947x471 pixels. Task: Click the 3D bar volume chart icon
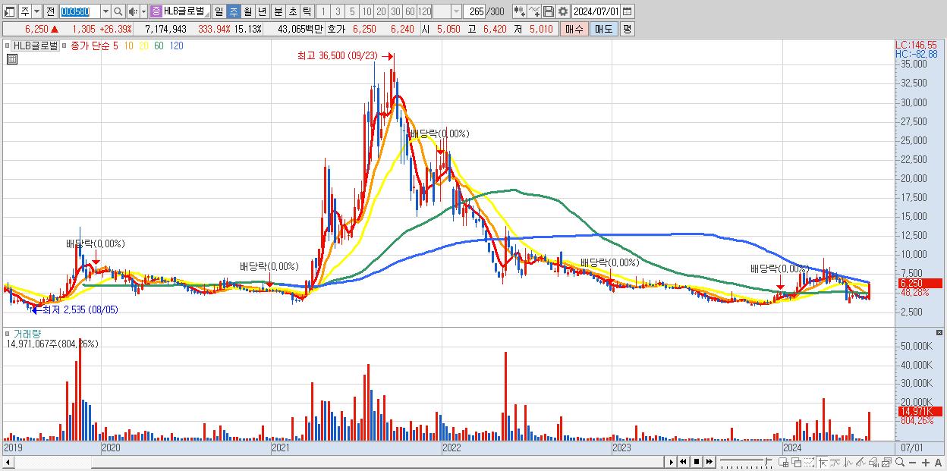click(873, 463)
